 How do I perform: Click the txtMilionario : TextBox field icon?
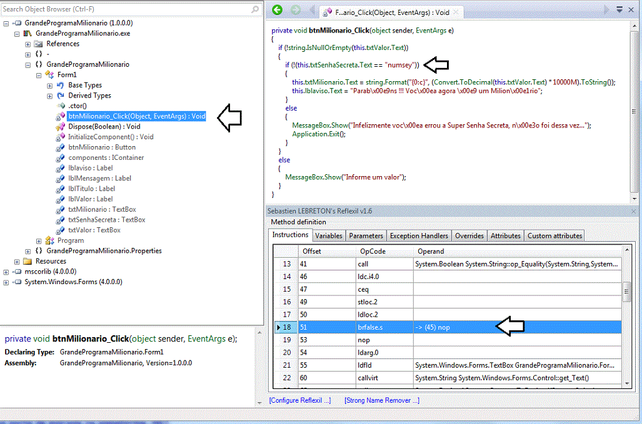pyautogui.click(x=61, y=209)
